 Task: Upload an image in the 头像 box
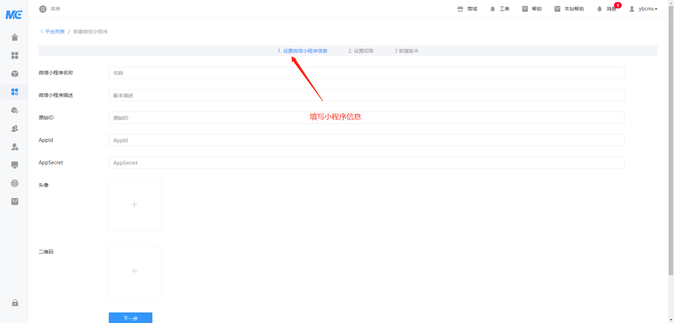click(x=135, y=205)
